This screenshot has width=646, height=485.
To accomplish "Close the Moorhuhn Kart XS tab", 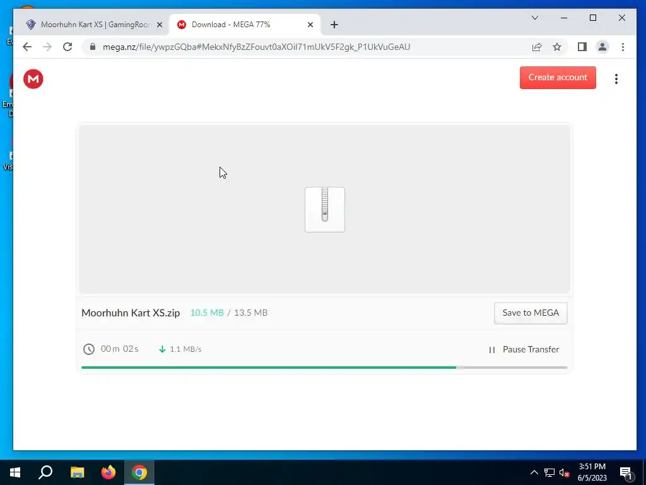I will (160, 25).
